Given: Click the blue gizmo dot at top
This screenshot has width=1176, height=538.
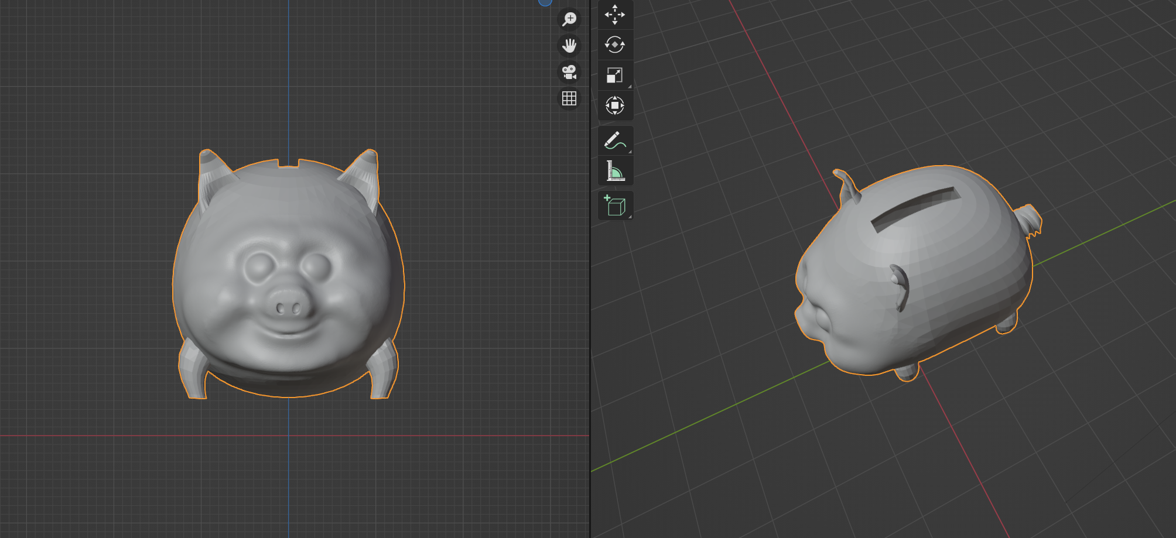Looking at the screenshot, I should [x=545, y=2].
